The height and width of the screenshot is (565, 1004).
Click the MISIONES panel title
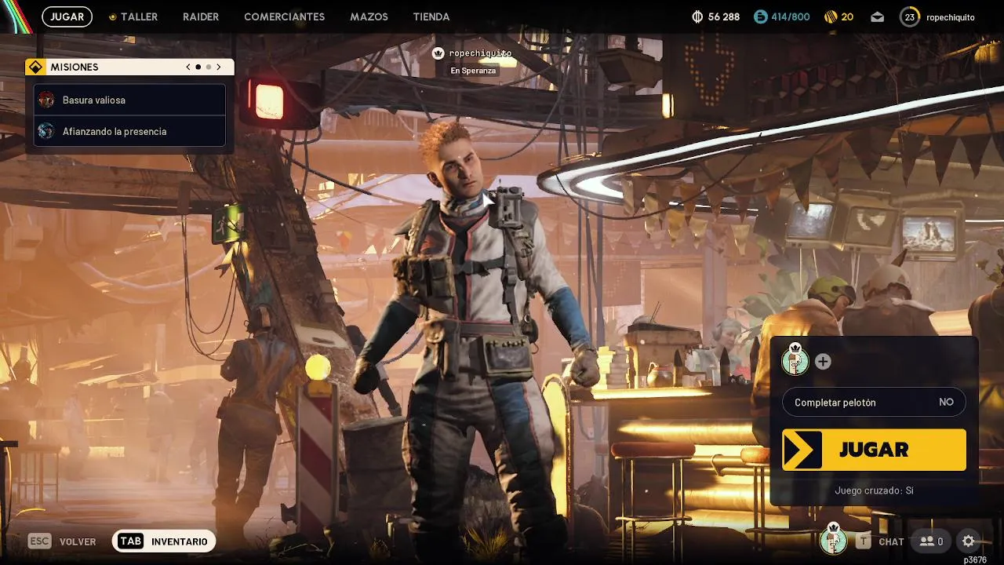pos(75,67)
